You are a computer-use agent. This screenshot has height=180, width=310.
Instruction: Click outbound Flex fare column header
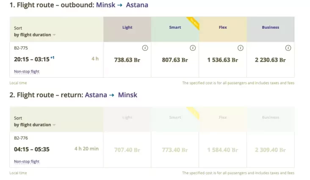[x=223, y=27]
